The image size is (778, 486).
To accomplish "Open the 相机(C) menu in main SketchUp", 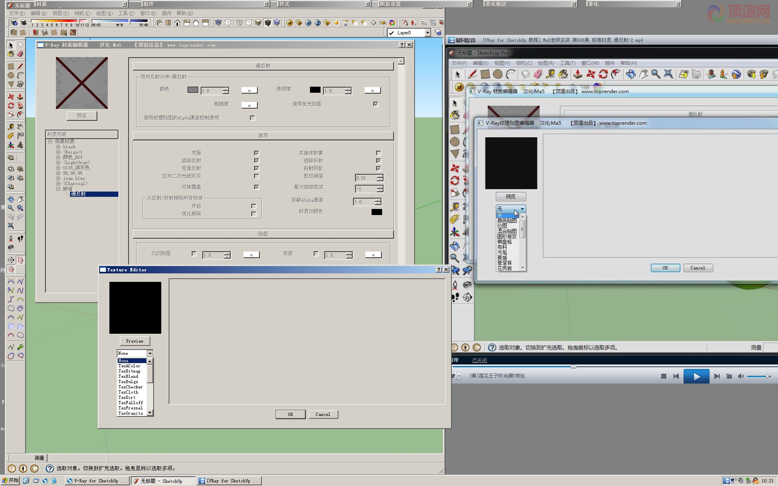I will pos(83,13).
